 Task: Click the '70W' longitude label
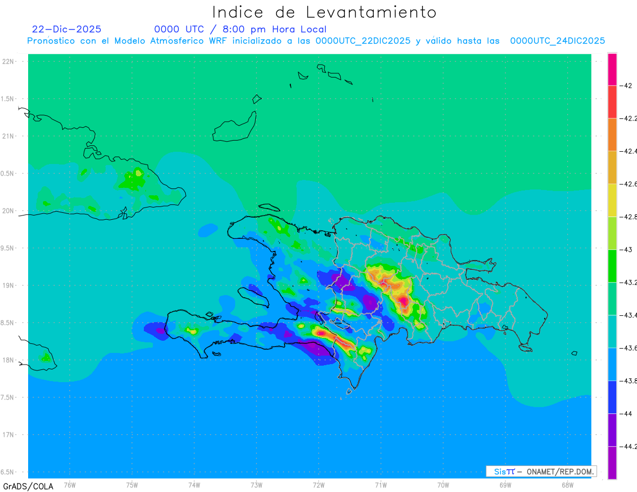[443, 486]
